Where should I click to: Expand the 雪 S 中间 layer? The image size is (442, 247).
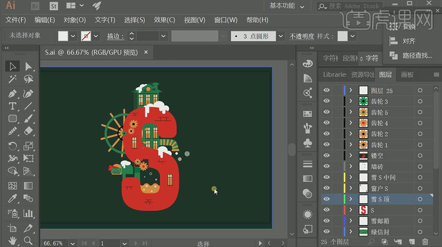pyautogui.click(x=350, y=177)
